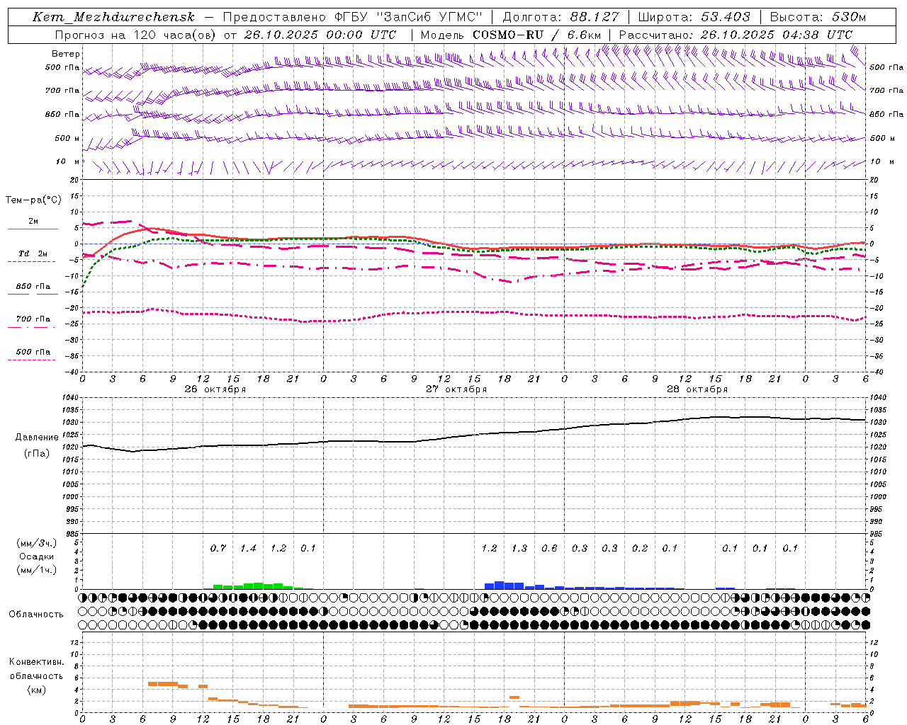Screen dimensions: 907x725
Task: Click the provider text ФГБУ "ЗапСиб УГМС"
Action: coord(408,17)
